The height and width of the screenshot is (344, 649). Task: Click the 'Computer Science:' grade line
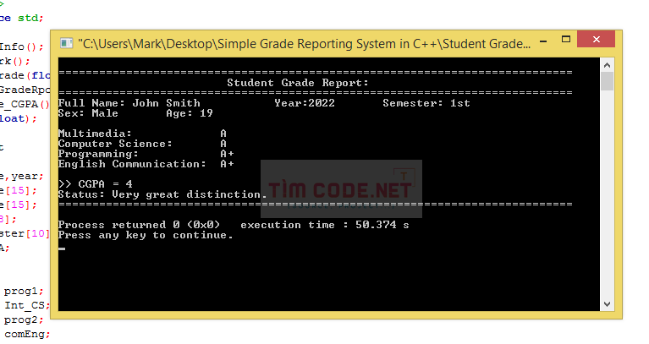click(142, 144)
